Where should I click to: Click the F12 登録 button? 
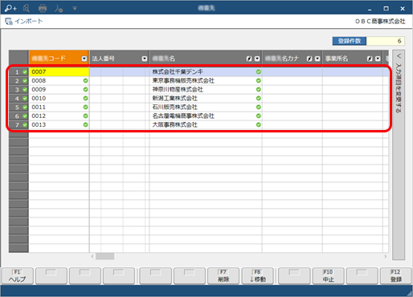[396, 276]
